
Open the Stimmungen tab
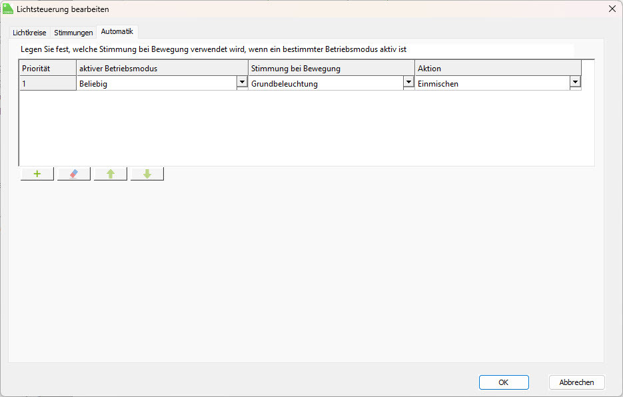(73, 32)
